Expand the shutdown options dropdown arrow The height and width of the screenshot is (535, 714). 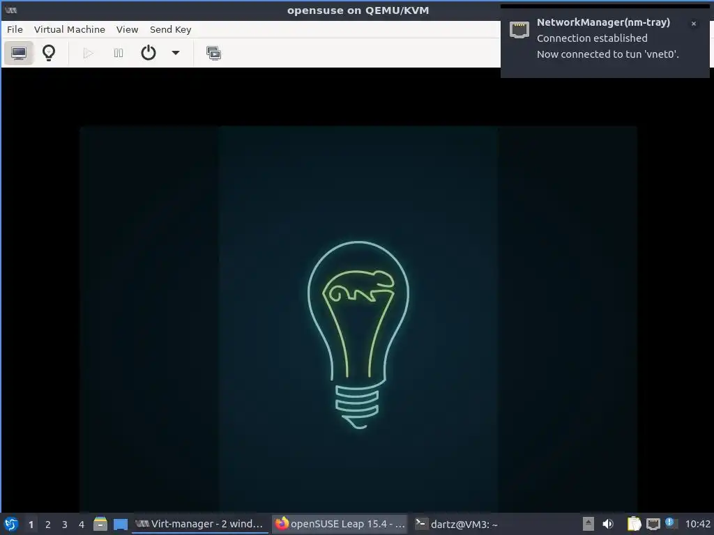click(176, 53)
